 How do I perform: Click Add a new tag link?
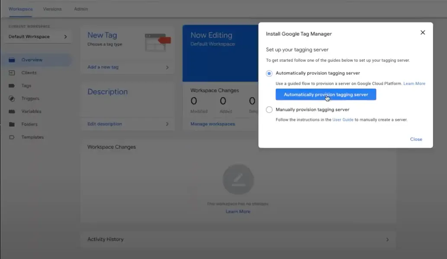tap(103, 67)
